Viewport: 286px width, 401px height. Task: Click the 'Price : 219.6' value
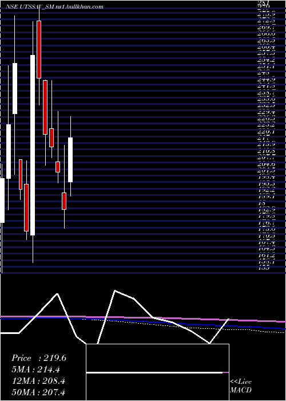39,358
